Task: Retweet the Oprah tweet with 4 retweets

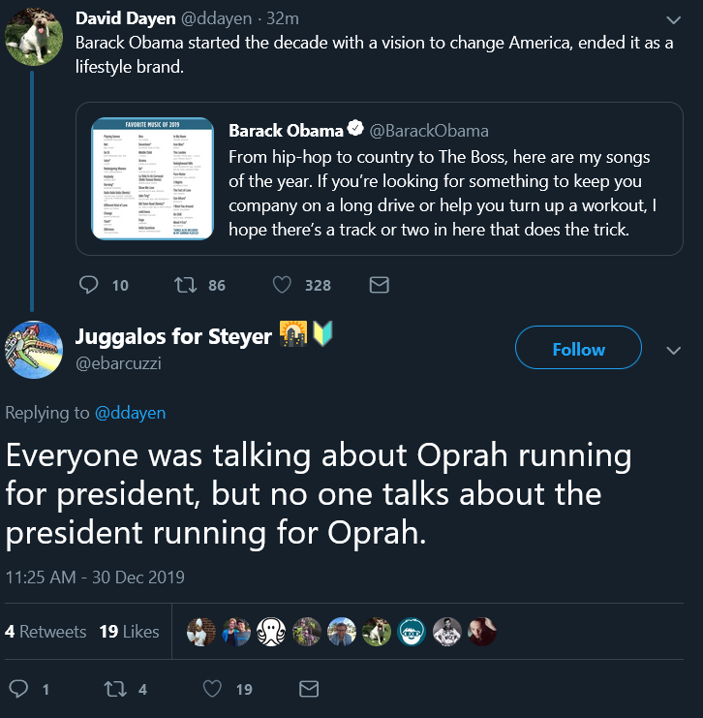Action: [x=116, y=689]
